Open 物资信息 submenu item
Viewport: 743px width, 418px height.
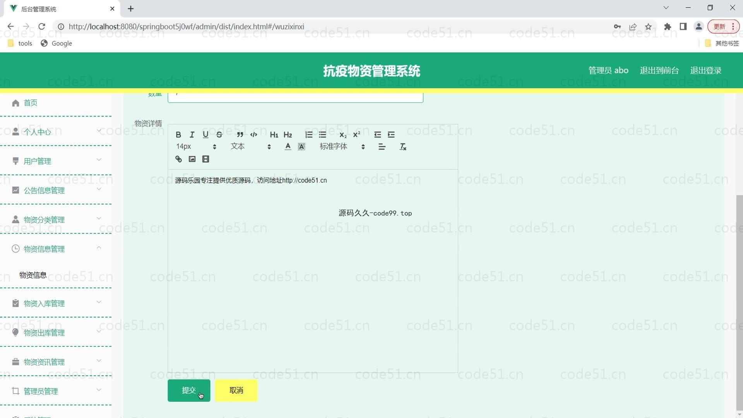coord(33,275)
